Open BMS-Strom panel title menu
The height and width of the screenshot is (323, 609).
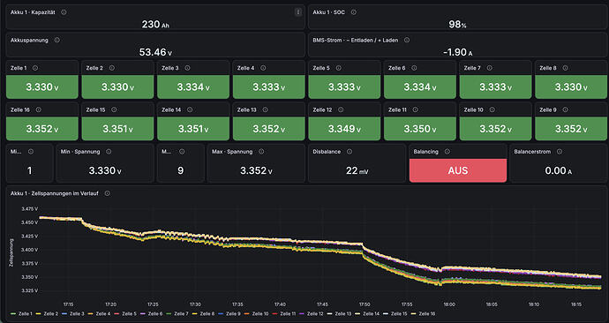coord(356,40)
